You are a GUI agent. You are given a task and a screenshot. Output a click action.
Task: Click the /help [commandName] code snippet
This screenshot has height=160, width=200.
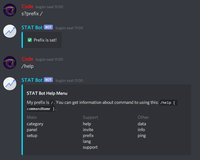[x=168, y=103]
